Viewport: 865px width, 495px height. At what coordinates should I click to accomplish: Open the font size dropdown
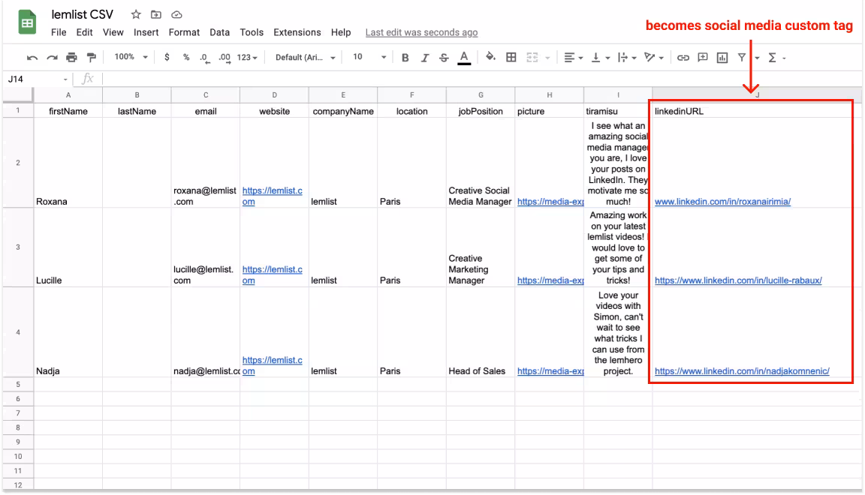tap(369, 57)
